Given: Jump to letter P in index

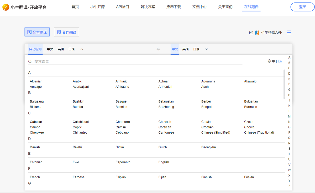Looking at the screenshot, I should [x=289, y=133].
